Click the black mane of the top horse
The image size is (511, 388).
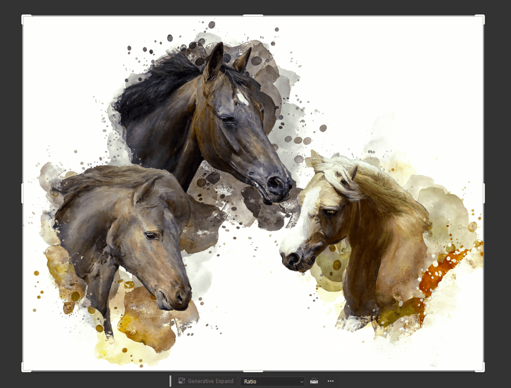pyautogui.click(x=158, y=81)
